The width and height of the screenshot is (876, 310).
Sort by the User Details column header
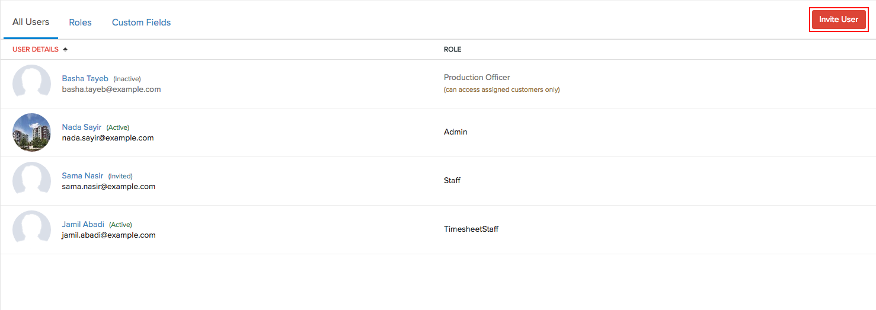[x=36, y=49]
